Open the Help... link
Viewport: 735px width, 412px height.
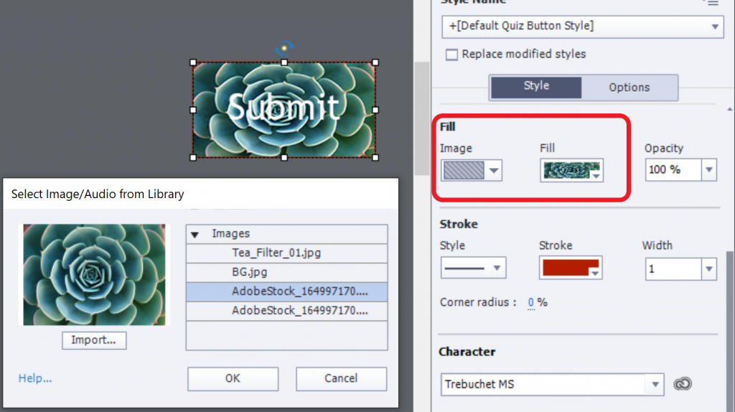[x=35, y=378]
